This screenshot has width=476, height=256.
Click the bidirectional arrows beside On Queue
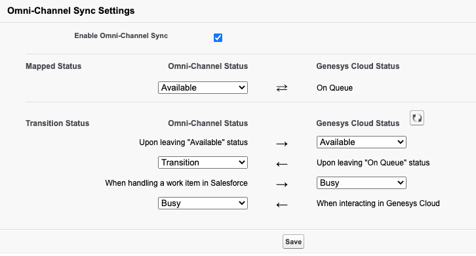click(x=282, y=88)
